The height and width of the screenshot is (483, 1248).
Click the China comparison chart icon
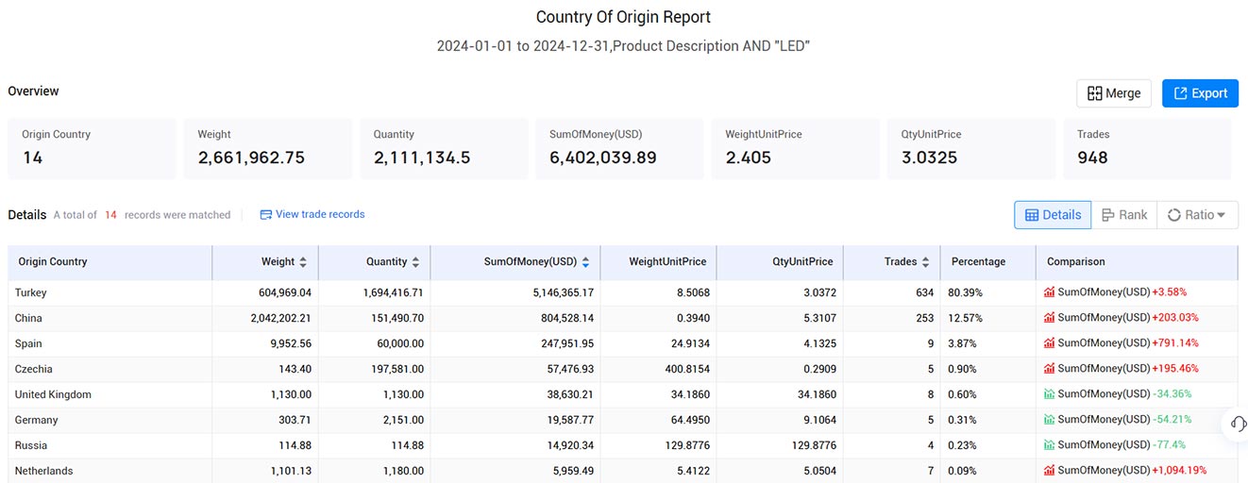click(1050, 318)
